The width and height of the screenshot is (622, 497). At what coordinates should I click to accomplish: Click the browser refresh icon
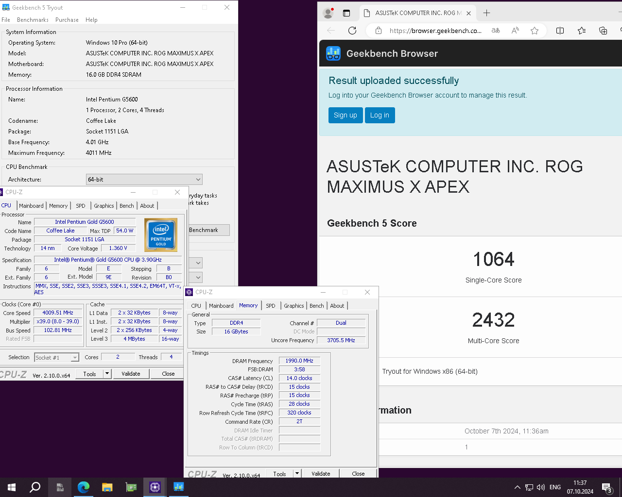click(352, 31)
